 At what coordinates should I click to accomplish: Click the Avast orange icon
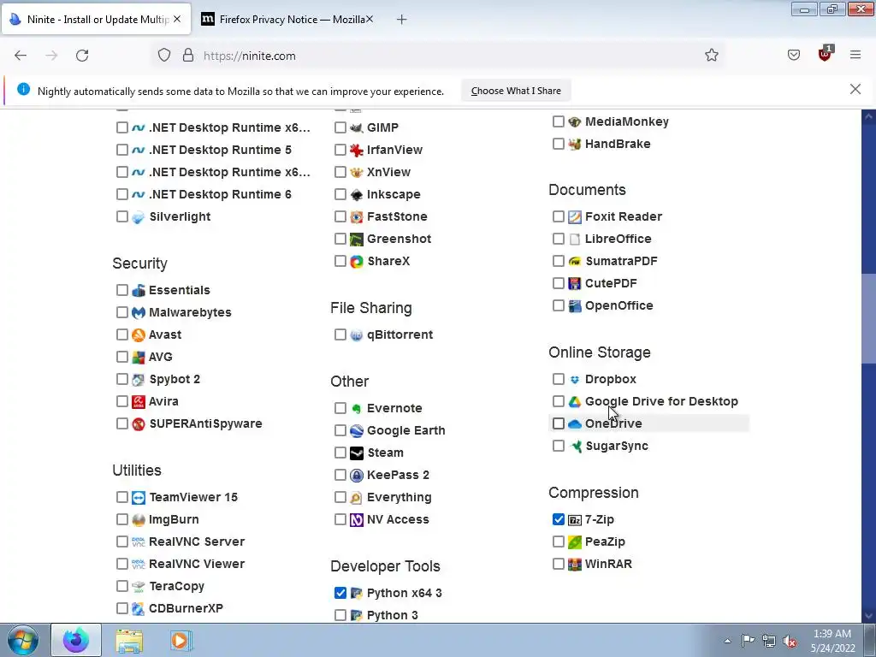coord(139,335)
